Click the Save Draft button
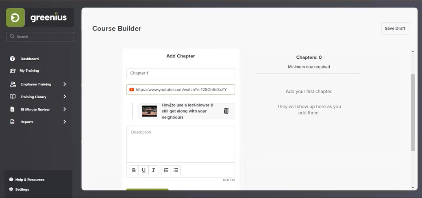Image resolution: width=422 pixels, height=198 pixels. 395,29
